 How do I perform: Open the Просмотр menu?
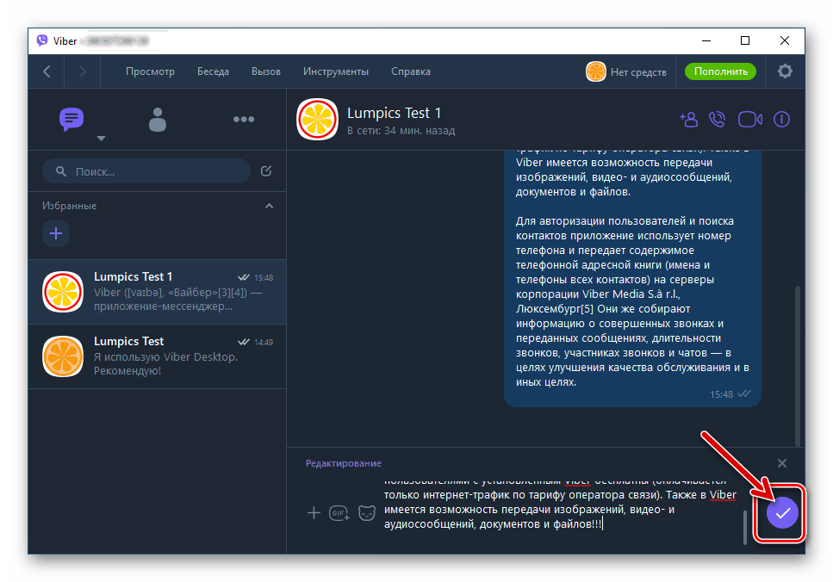click(x=151, y=71)
